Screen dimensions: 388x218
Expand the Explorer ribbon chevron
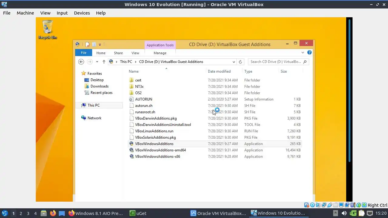pos(303,52)
